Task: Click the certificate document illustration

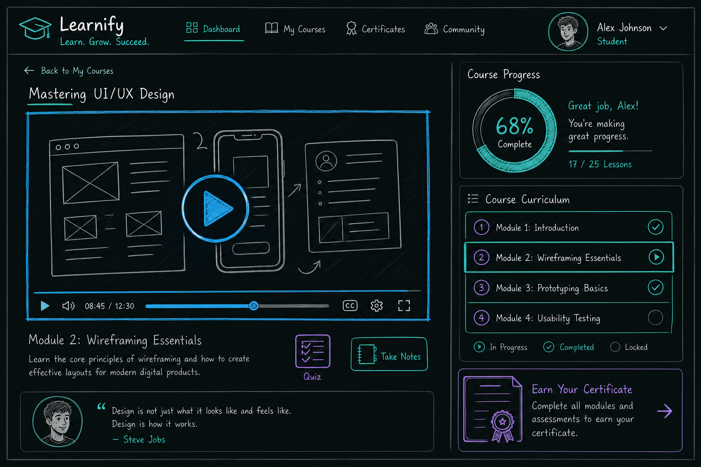Action: tap(493, 409)
